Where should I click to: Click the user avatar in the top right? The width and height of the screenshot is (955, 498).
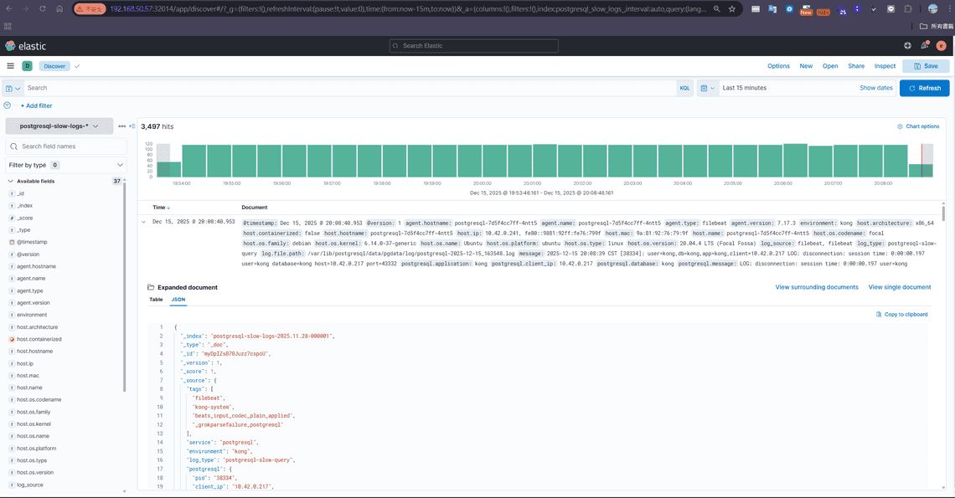(x=941, y=46)
